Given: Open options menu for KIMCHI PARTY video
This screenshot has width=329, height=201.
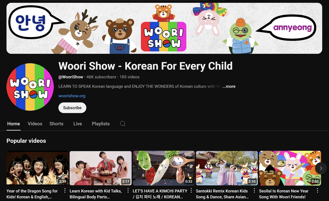Looking at the screenshot, I should point(191,190).
